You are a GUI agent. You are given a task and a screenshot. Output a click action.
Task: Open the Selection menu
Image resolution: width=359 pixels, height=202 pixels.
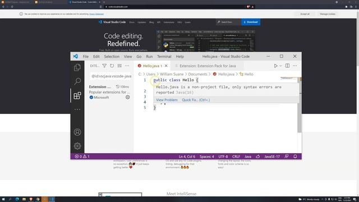coord(112,56)
